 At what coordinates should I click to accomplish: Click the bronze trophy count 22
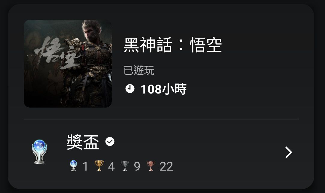(166, 166)
